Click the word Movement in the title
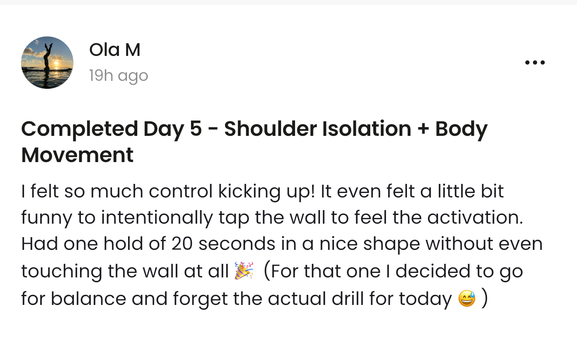 pos(77,155)
